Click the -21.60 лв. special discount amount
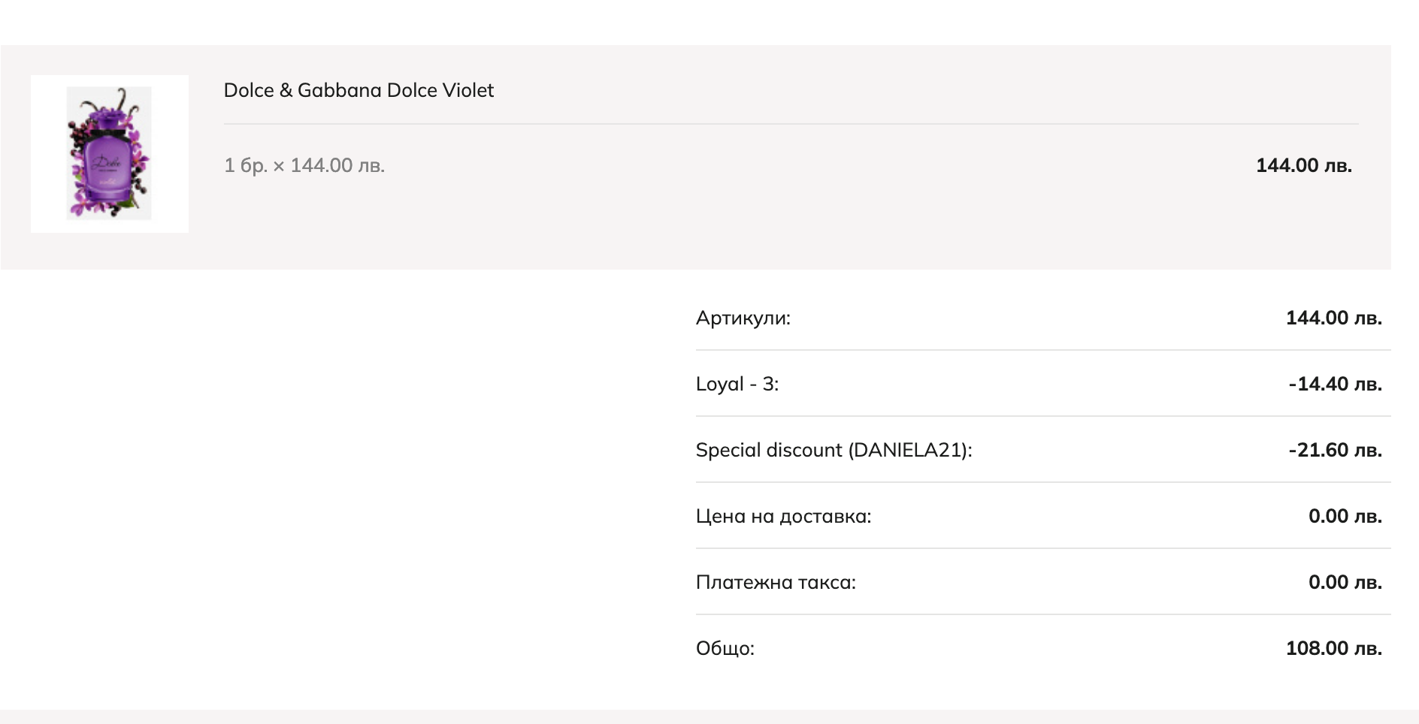The height and width of the screenshot is (724, 1419). coord(1335,450)
